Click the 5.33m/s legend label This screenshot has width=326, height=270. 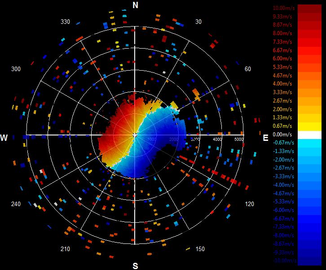(x=282, y=67)
